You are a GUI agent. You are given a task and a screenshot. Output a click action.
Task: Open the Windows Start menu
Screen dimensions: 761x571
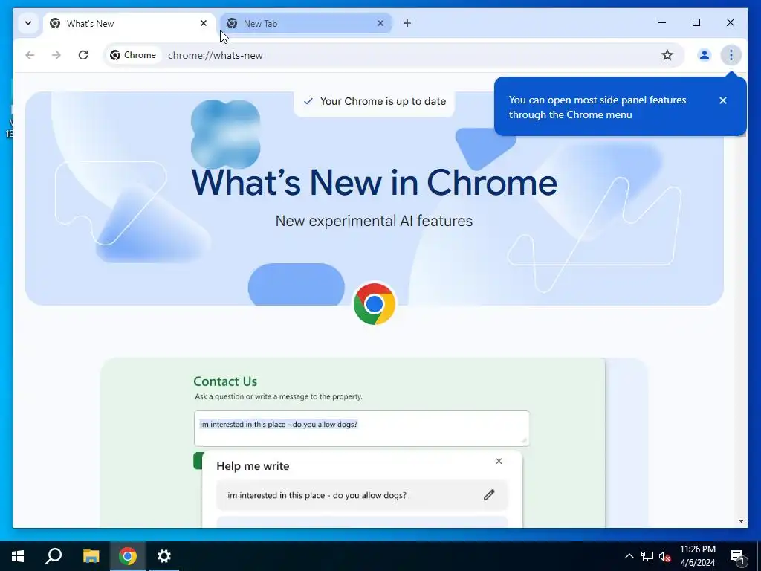[18, 556]
